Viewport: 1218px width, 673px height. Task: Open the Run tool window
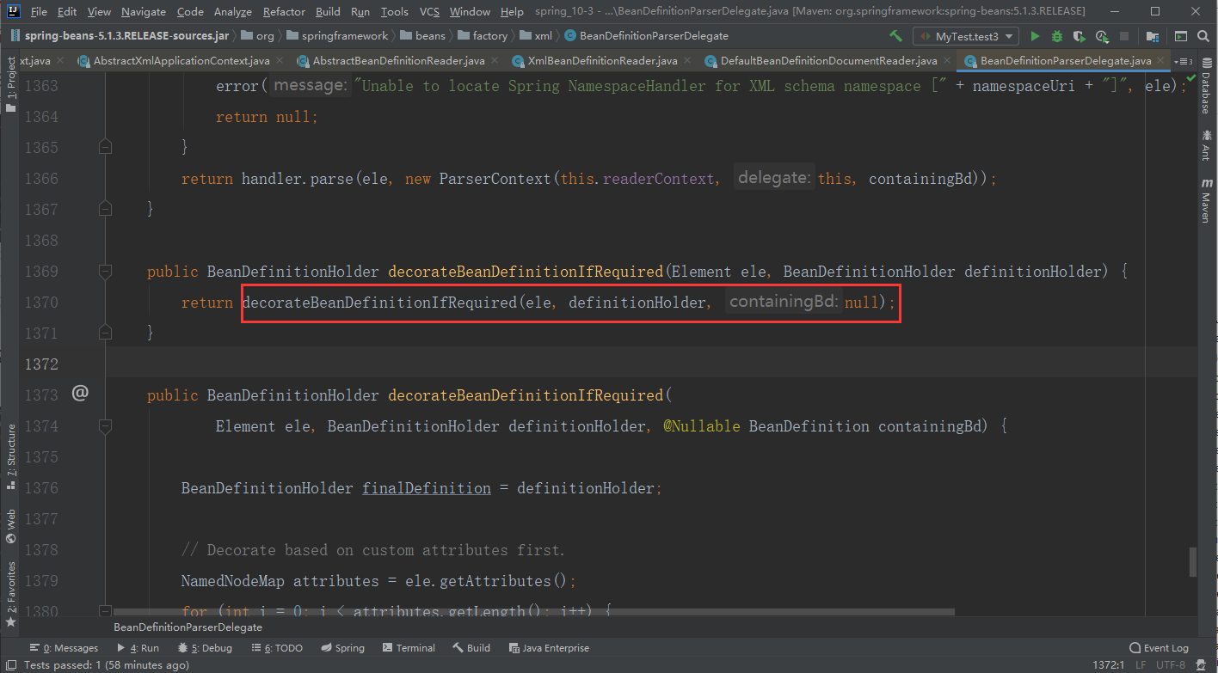pyautogui.click(x=138, y=648)
